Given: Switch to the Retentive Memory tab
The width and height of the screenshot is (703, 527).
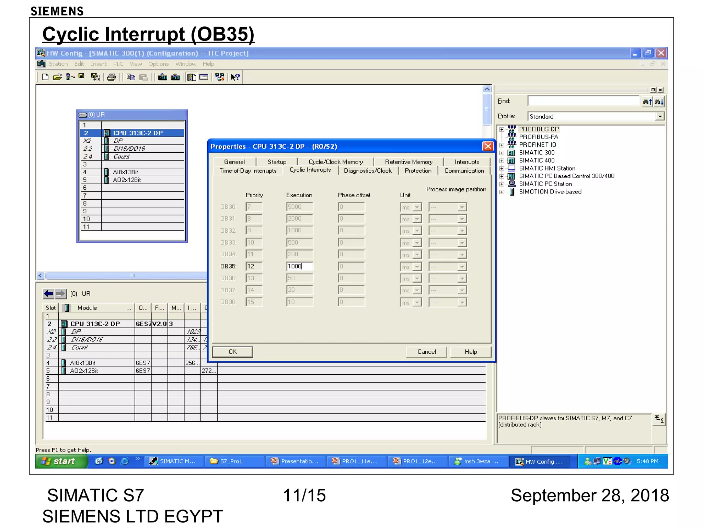Looking at the screenshot, I should [408, 162].
